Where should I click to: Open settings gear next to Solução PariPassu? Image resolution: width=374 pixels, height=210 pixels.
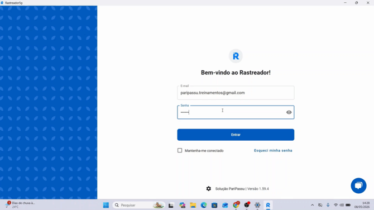pyautogui.click(x=209, y=189)
